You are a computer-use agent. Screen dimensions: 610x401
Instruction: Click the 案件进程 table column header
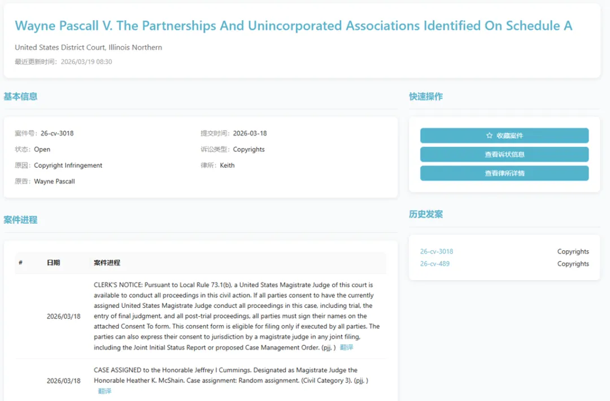pyautogui.click(x=107, y=263)
